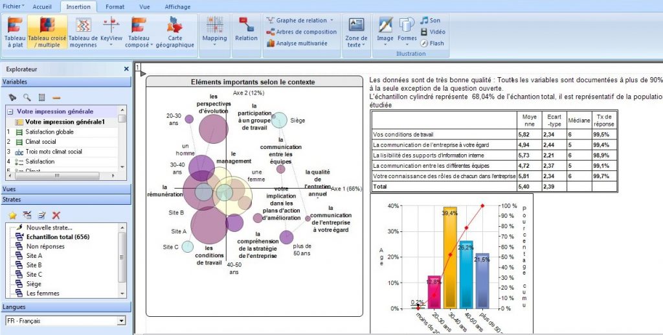This screenshot has height=335, width=663.
Task: Click the Tableau à plat icon
Action: coord(15,32)
